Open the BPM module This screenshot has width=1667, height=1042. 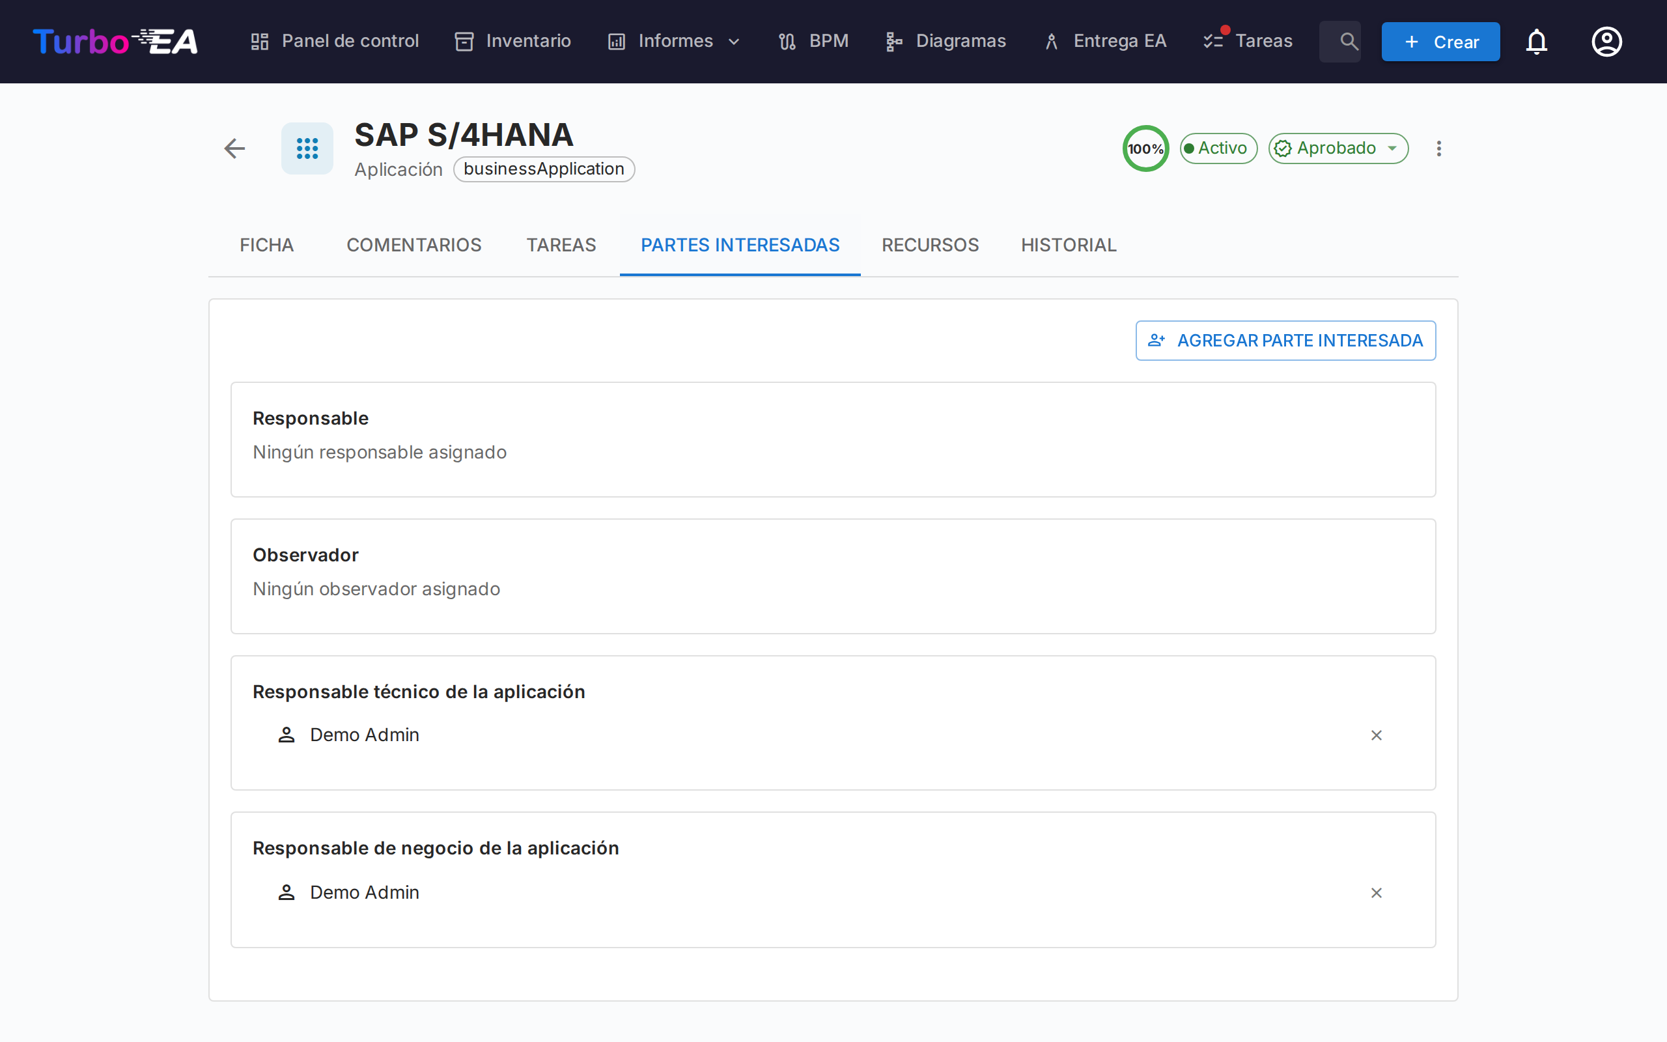pos(813,40)
